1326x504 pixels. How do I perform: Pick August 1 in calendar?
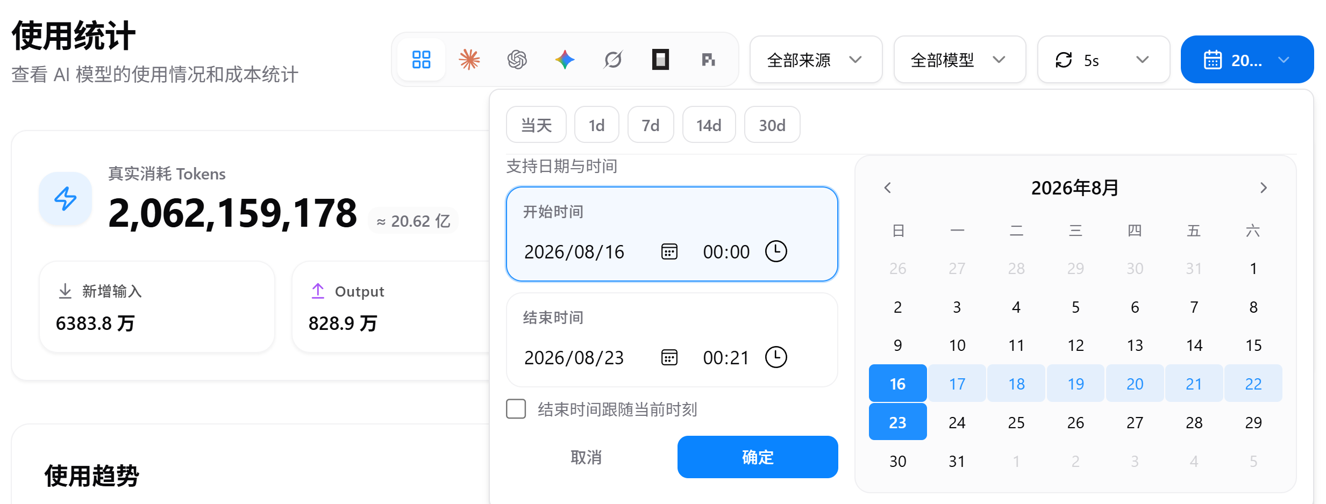pyautogui.click(x=1253, y=268)
